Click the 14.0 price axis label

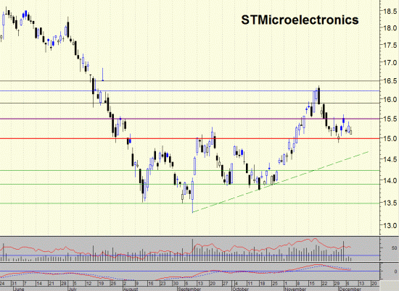(x=390, y=180)
